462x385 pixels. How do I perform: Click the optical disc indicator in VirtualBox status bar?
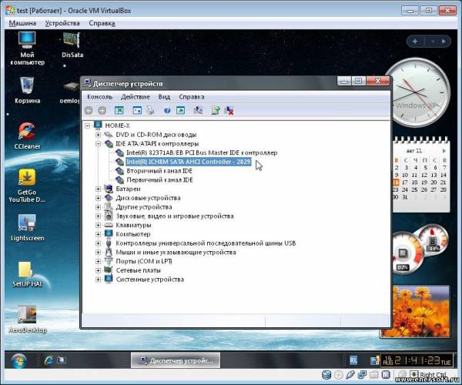click(339, 375)
